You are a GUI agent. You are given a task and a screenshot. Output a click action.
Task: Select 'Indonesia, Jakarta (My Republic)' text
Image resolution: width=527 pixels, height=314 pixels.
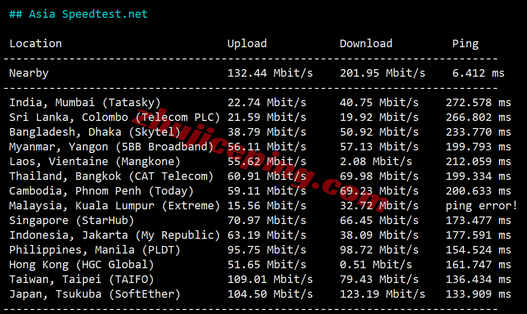(114, 235)
